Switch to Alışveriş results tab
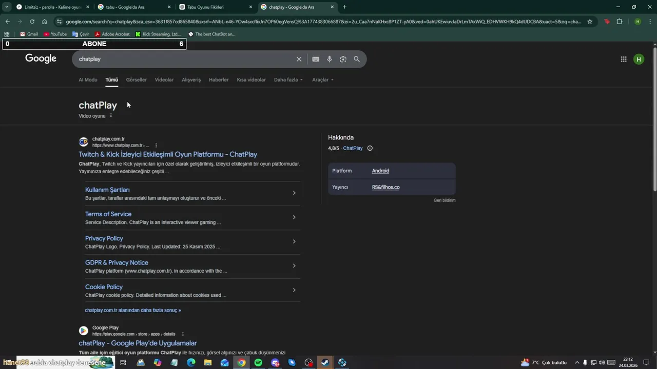The height and width of the screenshot is (369, 657). [191, 79]
